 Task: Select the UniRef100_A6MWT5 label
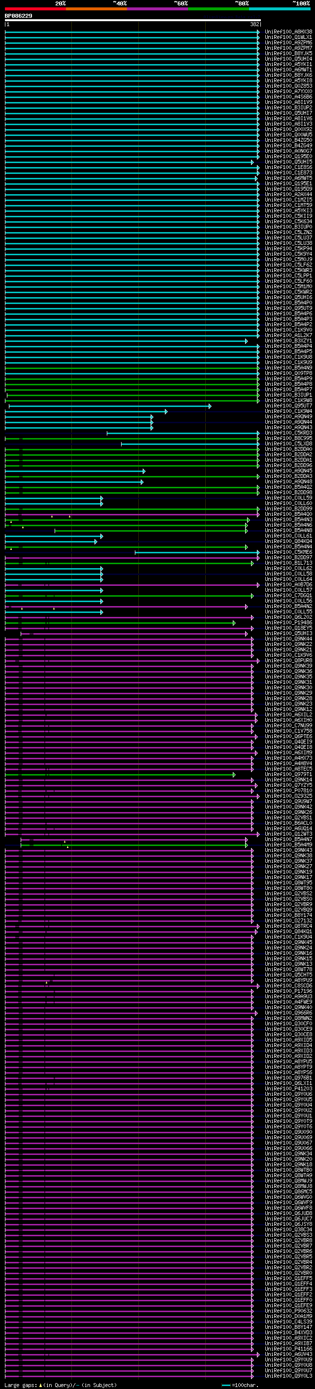click(x=288, y=178)
